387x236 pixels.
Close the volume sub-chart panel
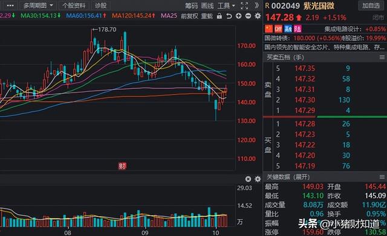click(248, 179)
